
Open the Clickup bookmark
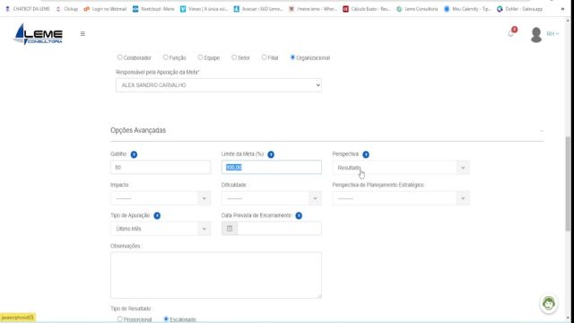[67, 9]
